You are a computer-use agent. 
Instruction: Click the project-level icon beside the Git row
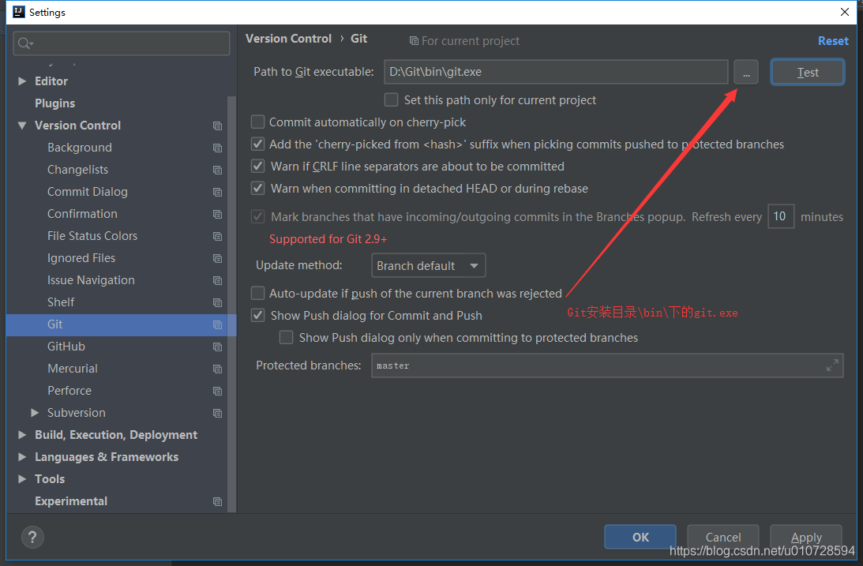tap(217, 324)
